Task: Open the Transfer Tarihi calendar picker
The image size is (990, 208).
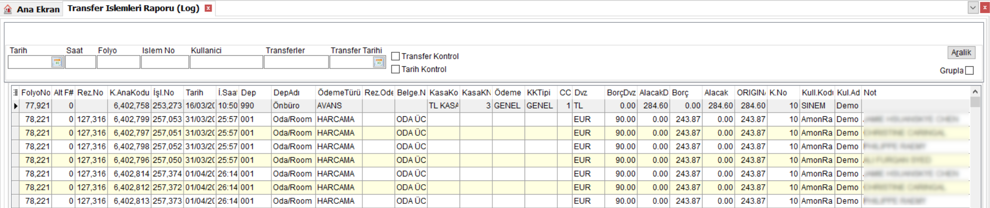Action: (379, 62)
